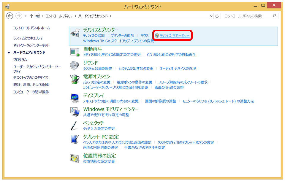
Task: Open the マウス settings link
Action: click(x=145, y=36)
